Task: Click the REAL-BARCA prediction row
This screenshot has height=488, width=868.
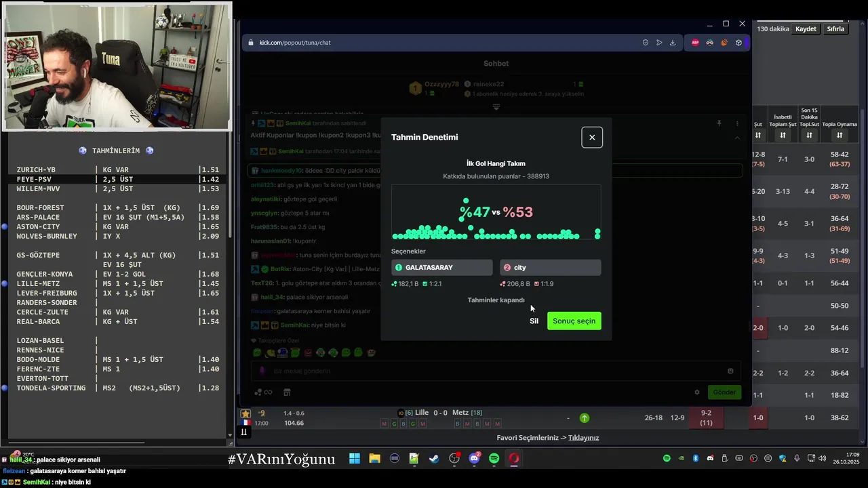Action: tap(119, 322)
